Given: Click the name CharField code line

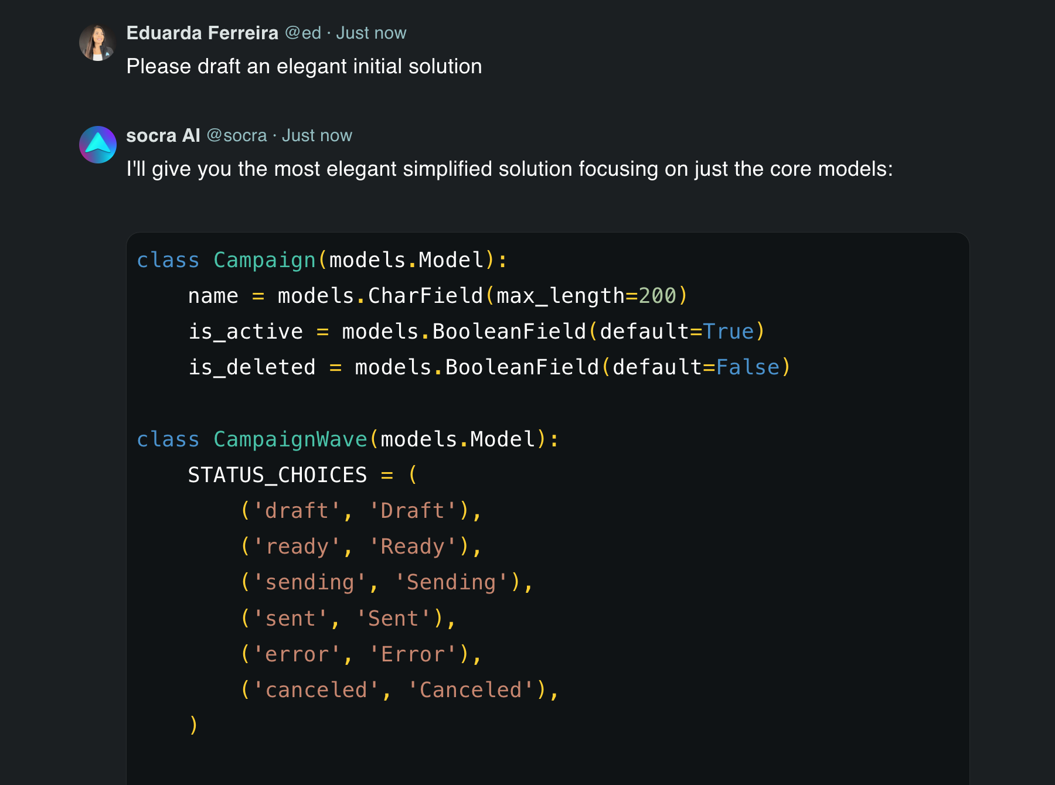Looking at the screenshot, I should 437,296.
